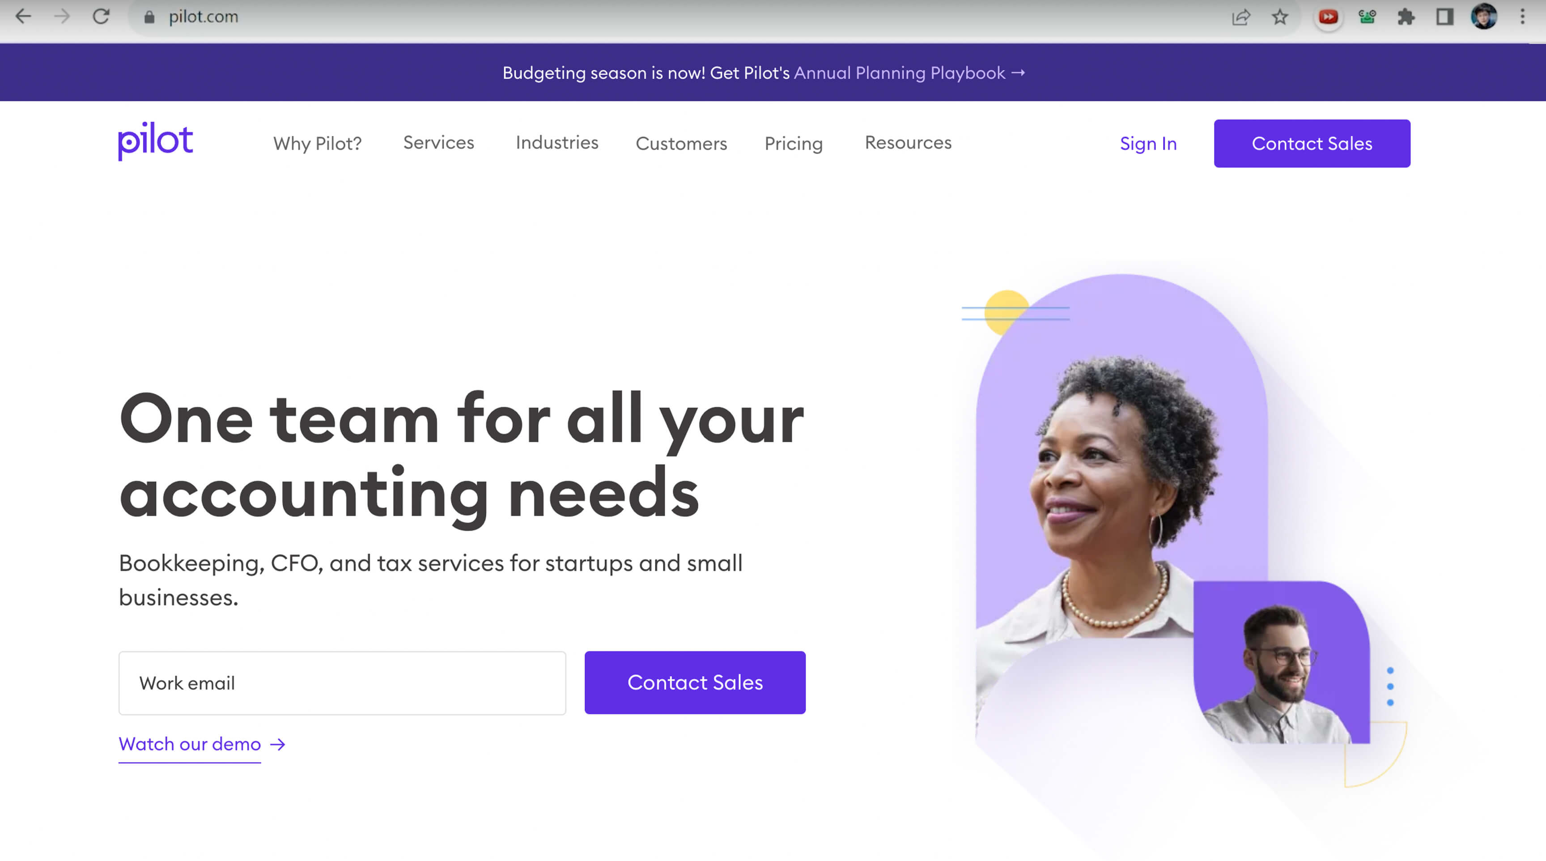Screen dimensions: 1546x861
Task: Expand the Industries navigation menu
Action: 557,142
